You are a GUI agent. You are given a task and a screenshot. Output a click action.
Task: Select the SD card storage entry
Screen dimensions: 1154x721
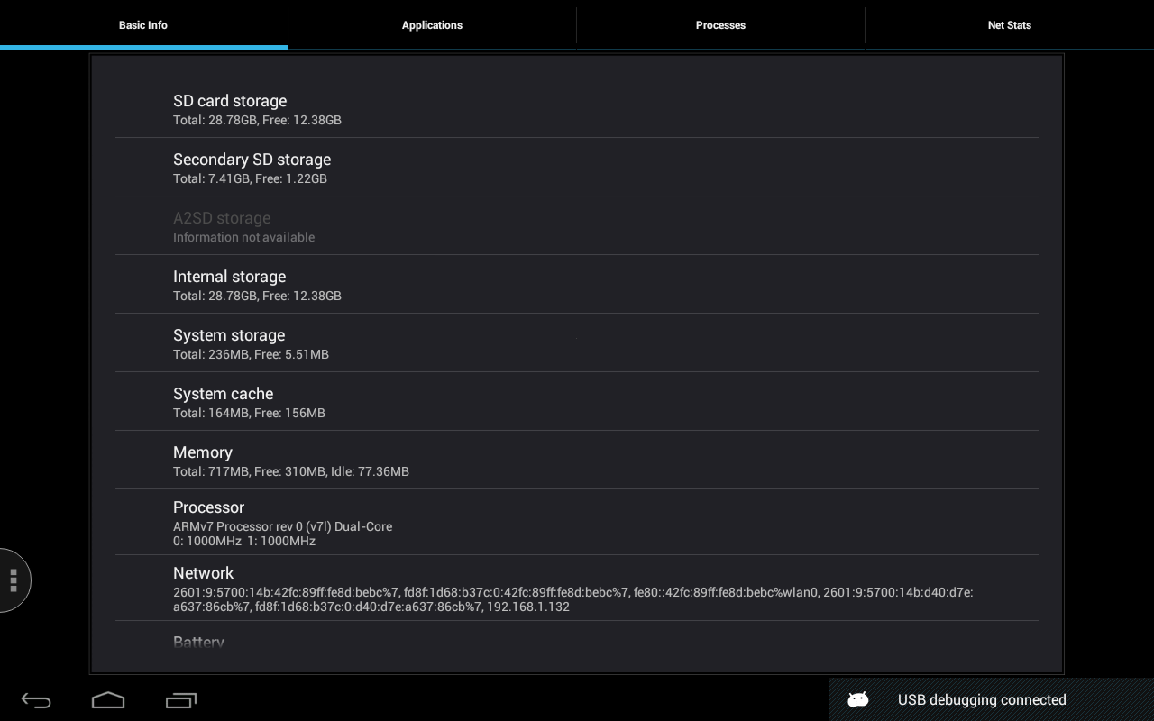[x=577, y=108]
